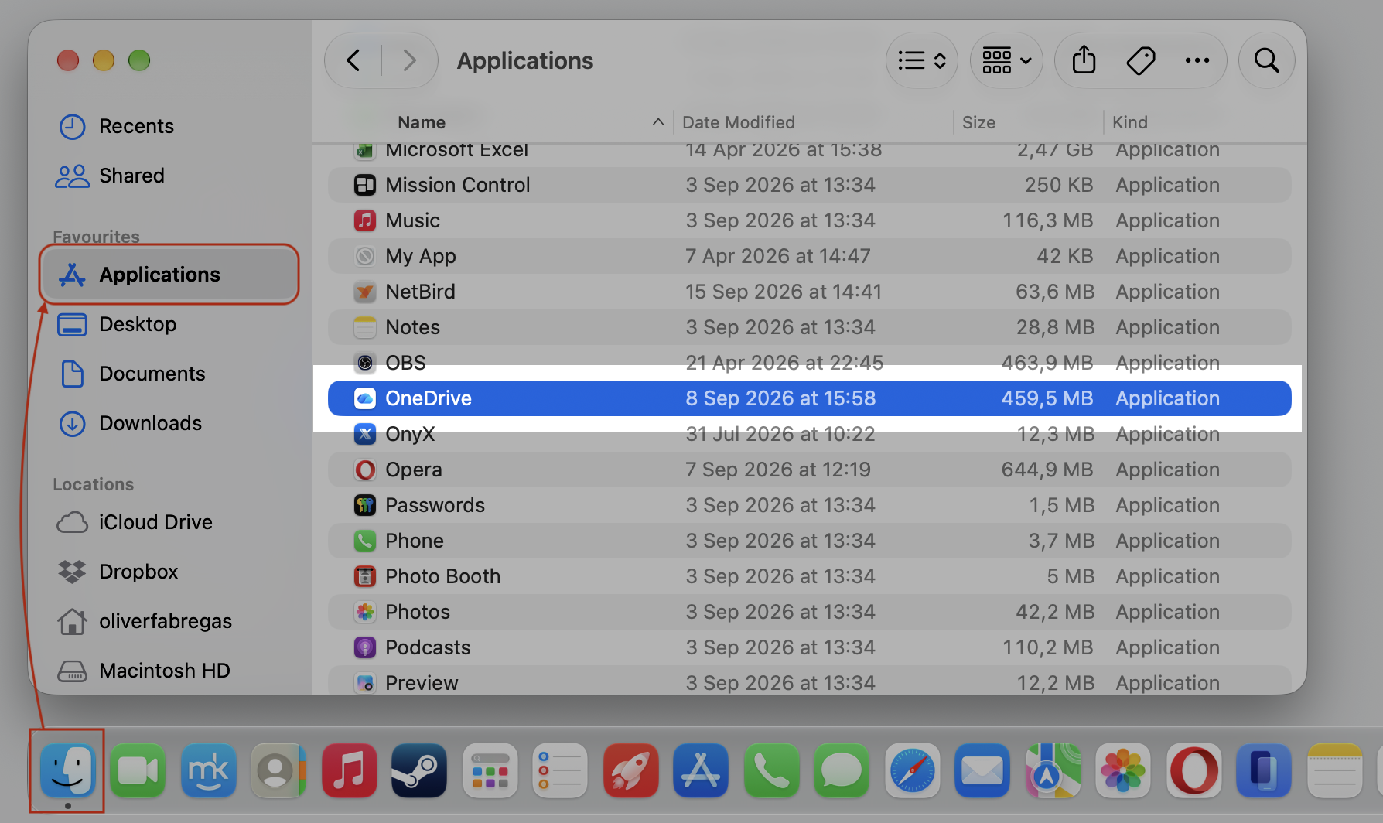Select the Photo Booth app icon
1383x823 pixels.
pos(365,576)
